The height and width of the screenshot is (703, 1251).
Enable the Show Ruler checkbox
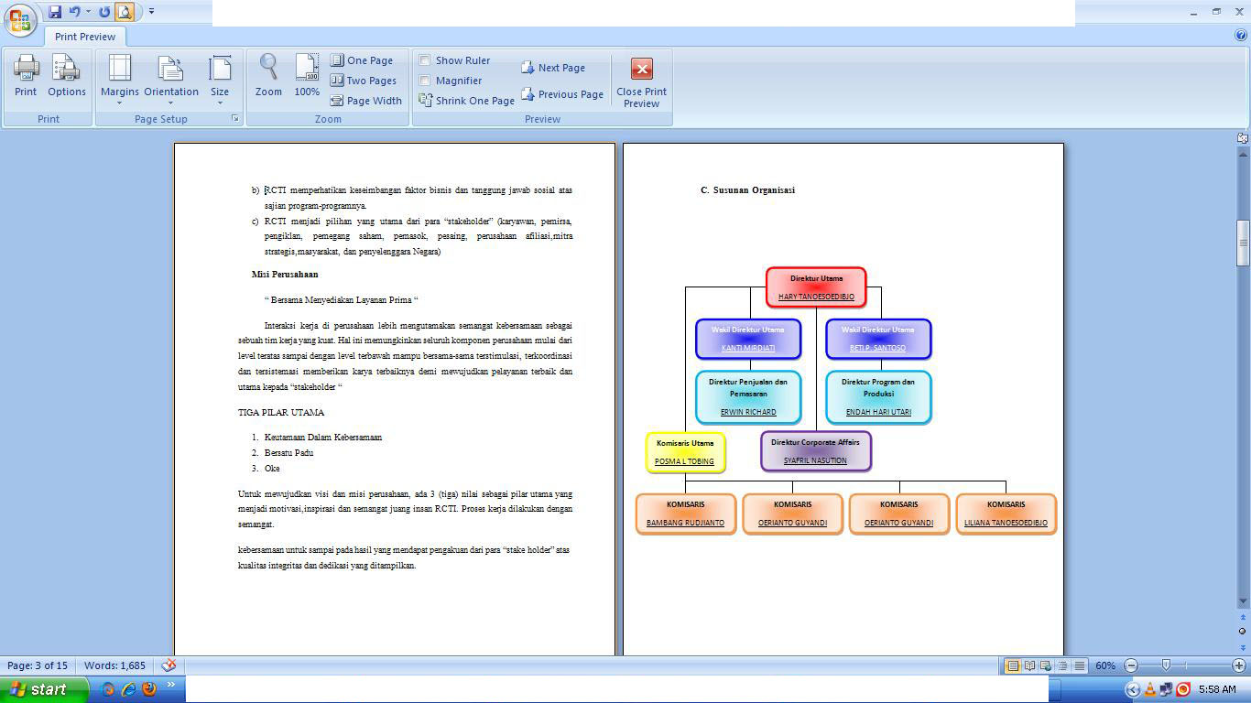pos(425,60)
